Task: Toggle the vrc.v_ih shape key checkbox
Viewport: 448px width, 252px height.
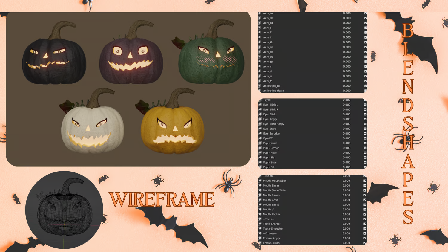Action: tap(366, 37)
